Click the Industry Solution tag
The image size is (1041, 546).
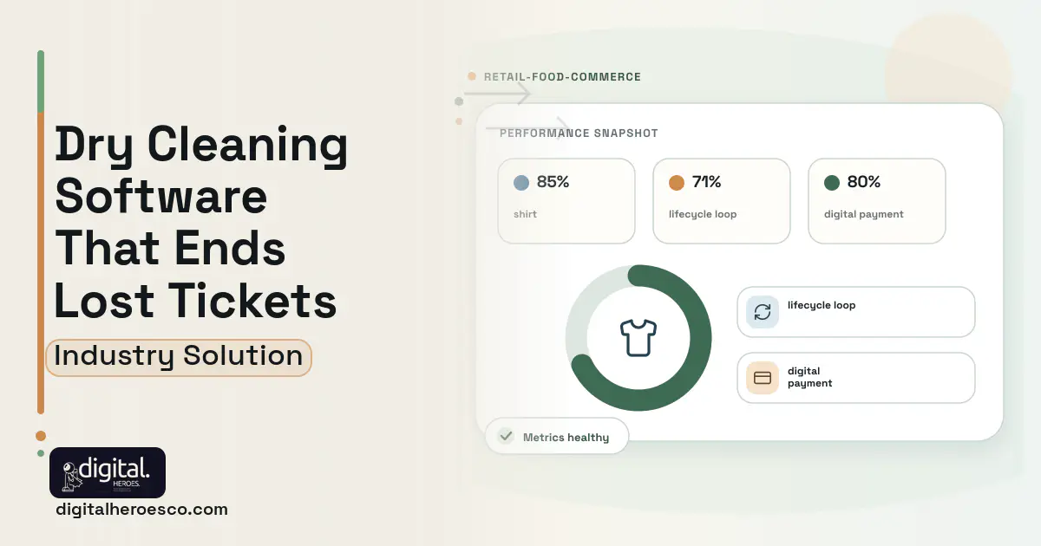(x=178, y=357)
